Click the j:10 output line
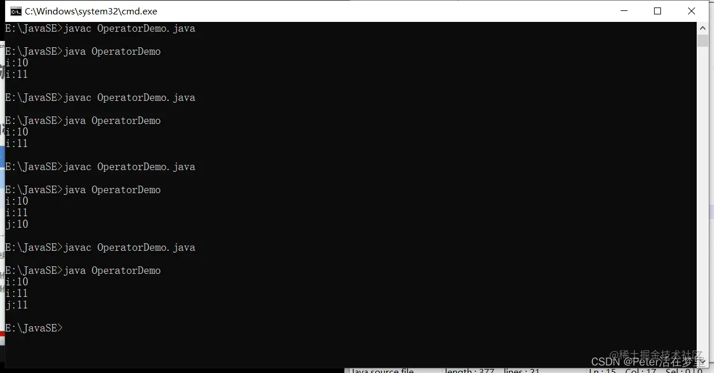Viewport: 714px width, 373px height. (x=17, y=224)
